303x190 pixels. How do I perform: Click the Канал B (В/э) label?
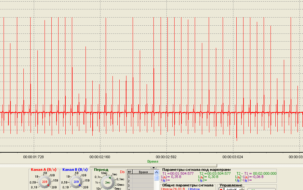tap(75, 170)
